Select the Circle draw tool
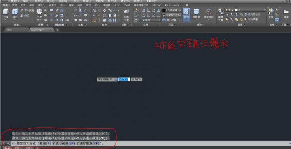This screenshot has height=149, width=291. click(86, 15)
